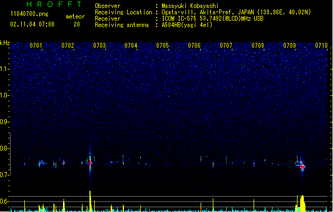The image size is (333, 212).
Task: Click the 0701 time marker
Action: [x=35, y=46]
